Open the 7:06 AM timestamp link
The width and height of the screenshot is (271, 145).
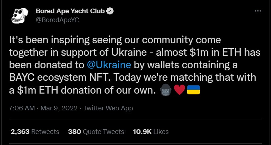click(22, 108)
